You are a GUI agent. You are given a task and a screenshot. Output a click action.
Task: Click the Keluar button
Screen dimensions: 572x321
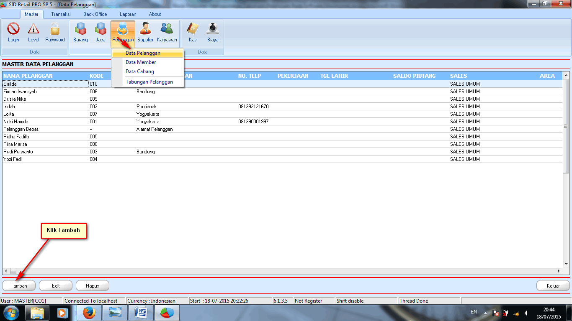point(553,286)
